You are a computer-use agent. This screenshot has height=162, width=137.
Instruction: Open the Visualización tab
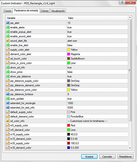coord(58,11)
